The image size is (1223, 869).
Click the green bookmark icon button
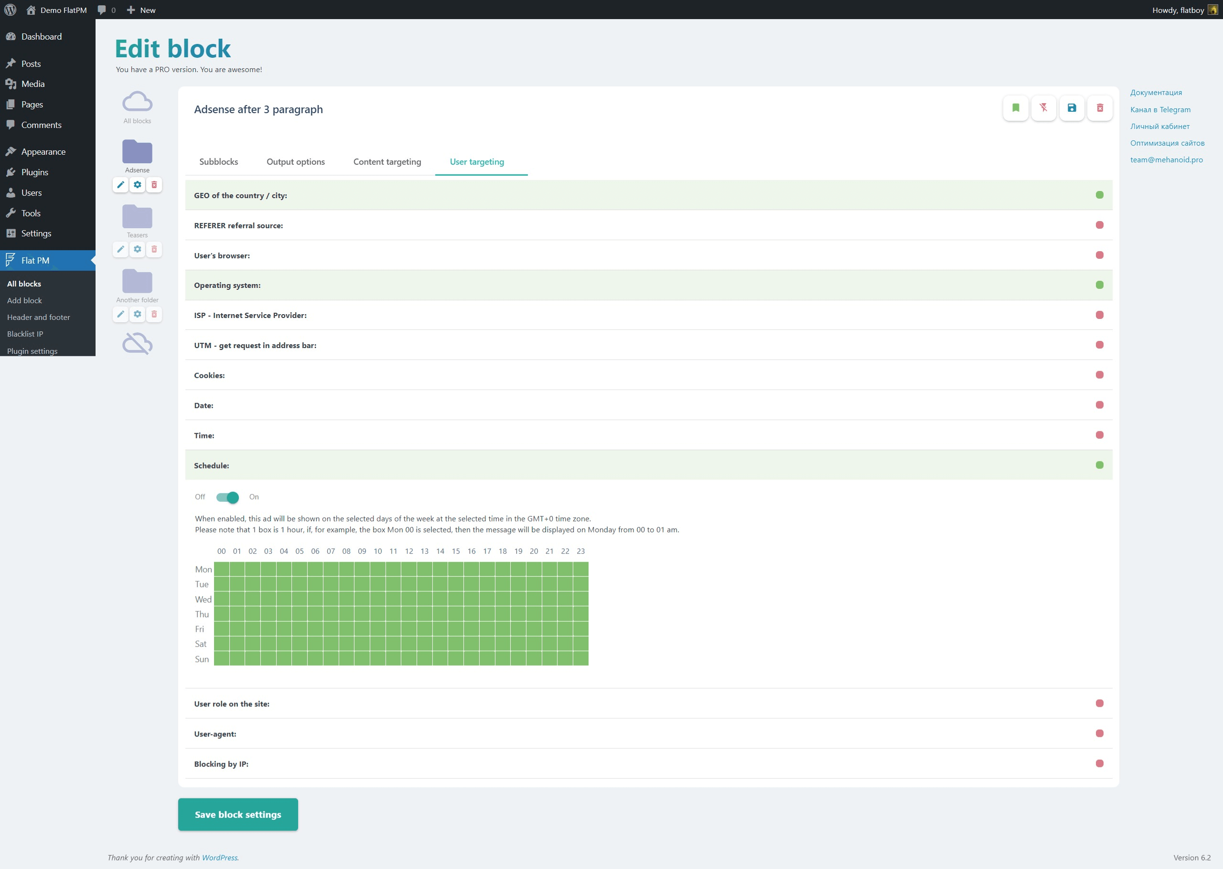coord(1015,108)
